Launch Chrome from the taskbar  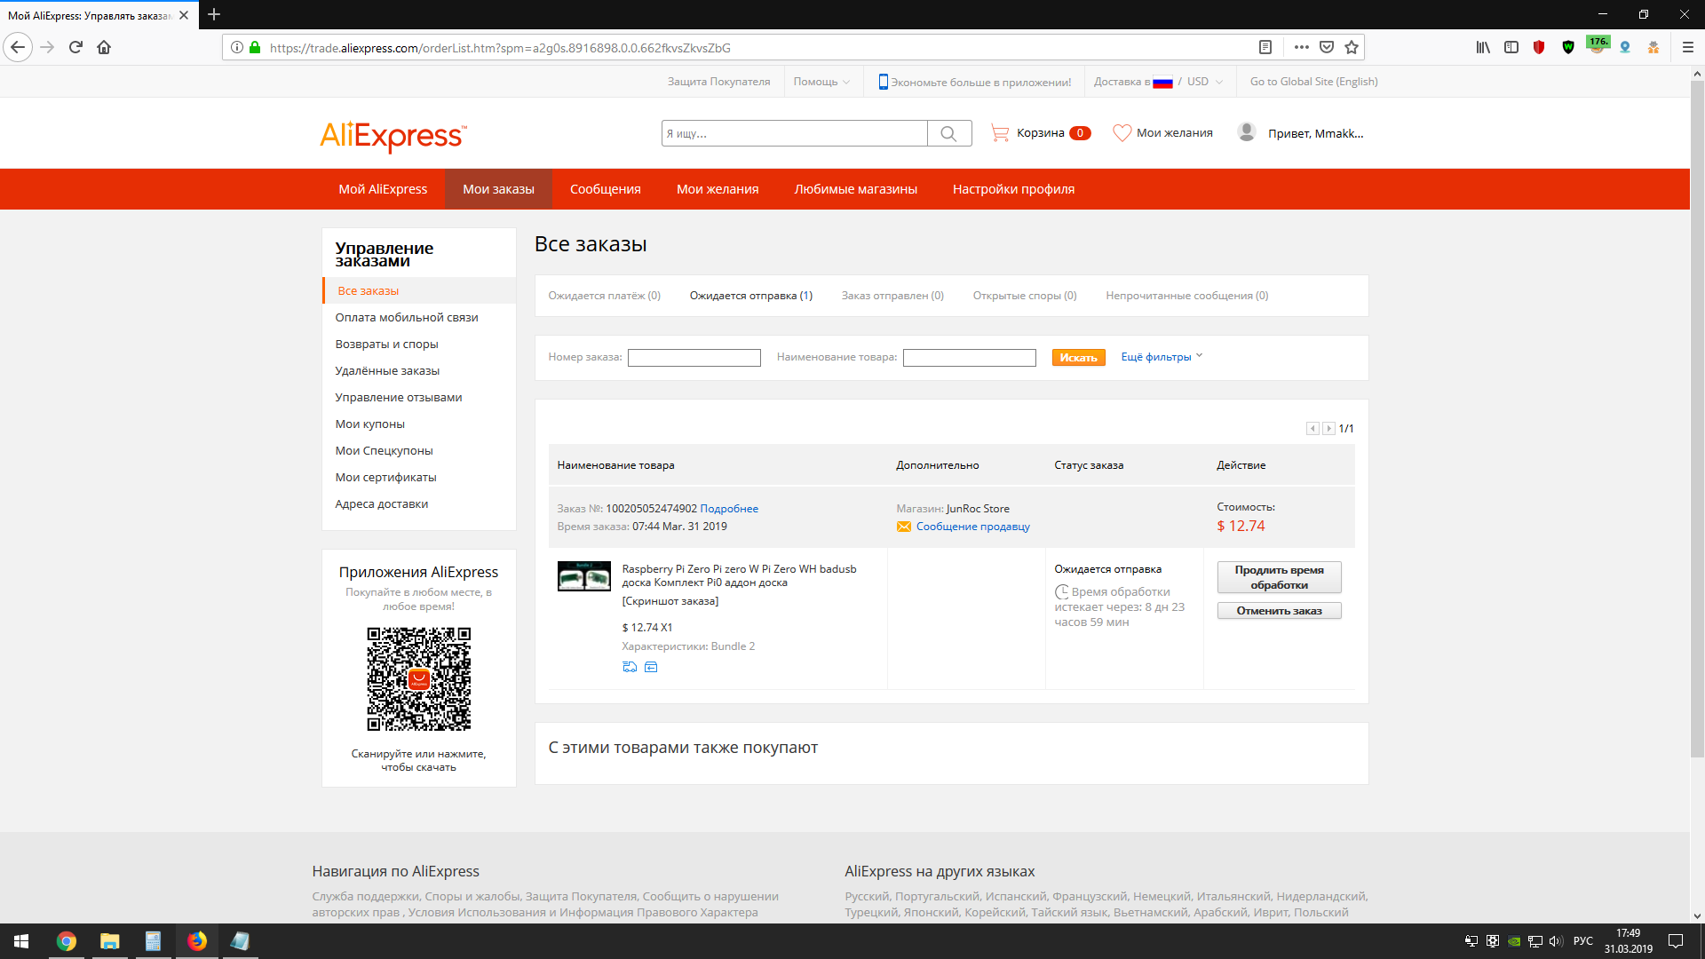[x=66, y=941]
